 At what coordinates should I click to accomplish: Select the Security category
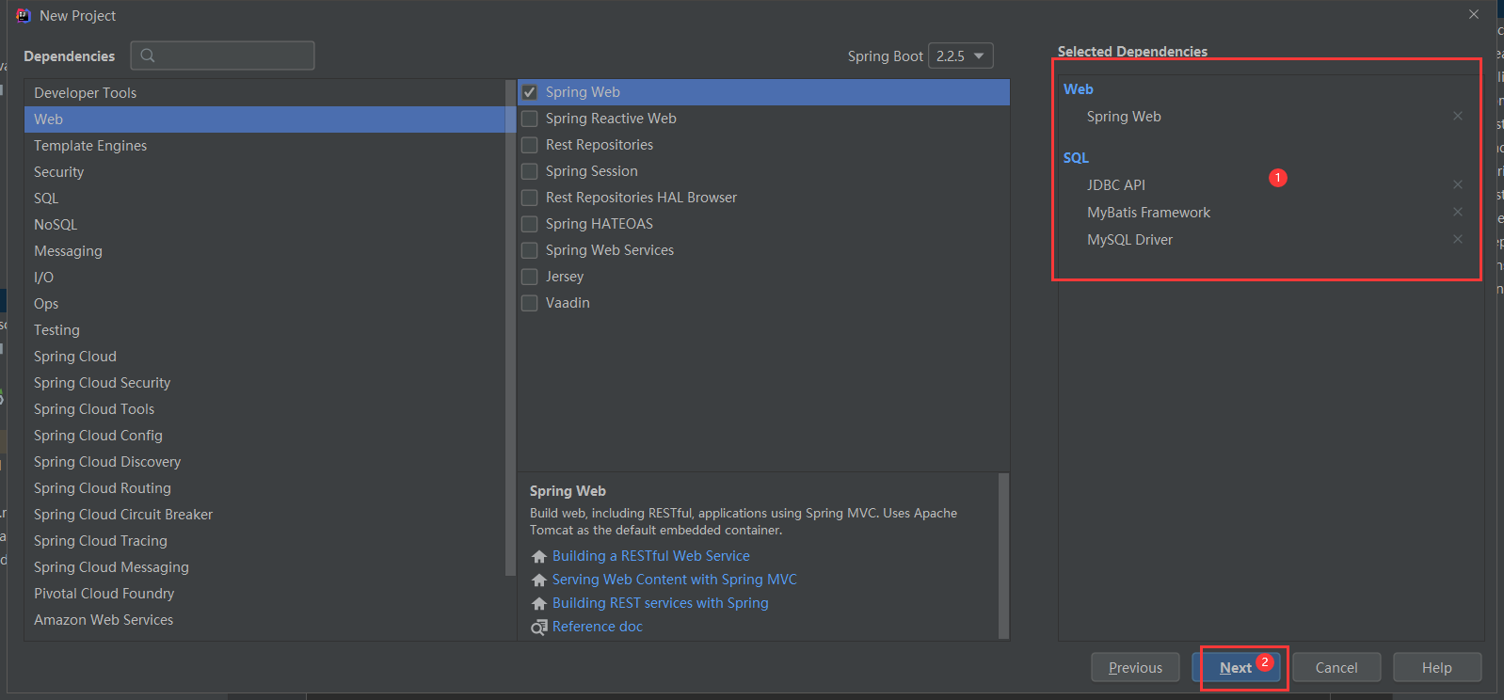[264, 172]
